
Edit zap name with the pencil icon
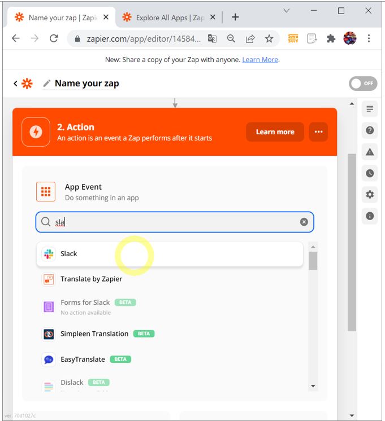(46, 84)
